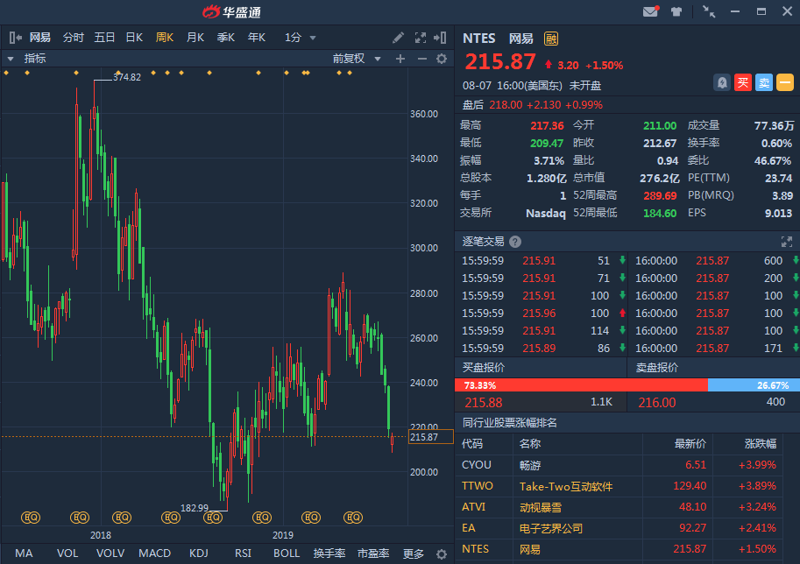This screenshot has height=564, width=800.
Task: Switch to 季K chart tab
Action: point(226,38)
